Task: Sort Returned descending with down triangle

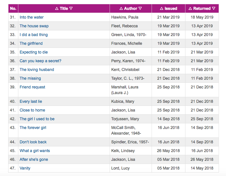Action: click(214, 8)
